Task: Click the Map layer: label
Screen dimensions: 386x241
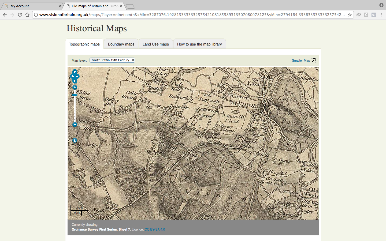Action: [79, 61]
